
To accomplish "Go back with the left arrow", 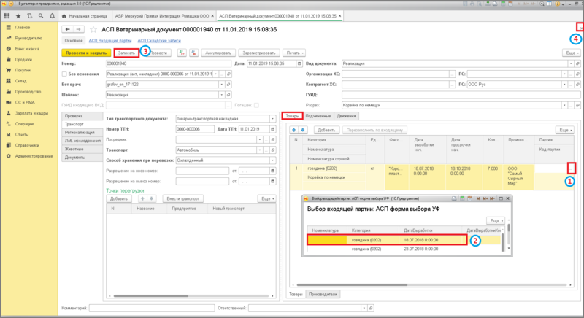I will coord(67,29).
